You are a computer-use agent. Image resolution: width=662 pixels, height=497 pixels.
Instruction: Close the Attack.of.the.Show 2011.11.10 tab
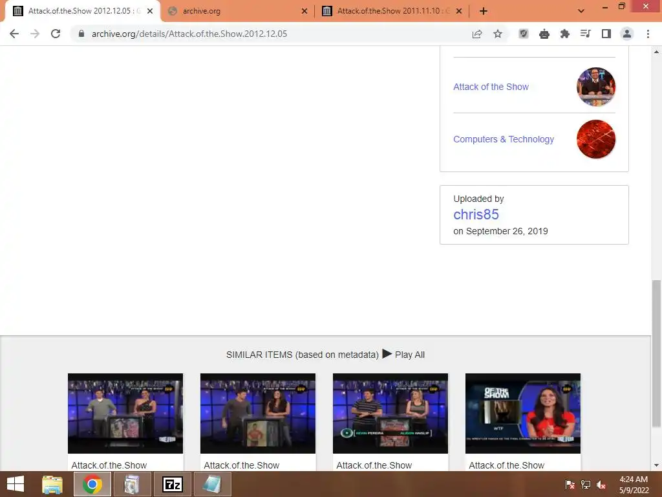click(459, 11)
